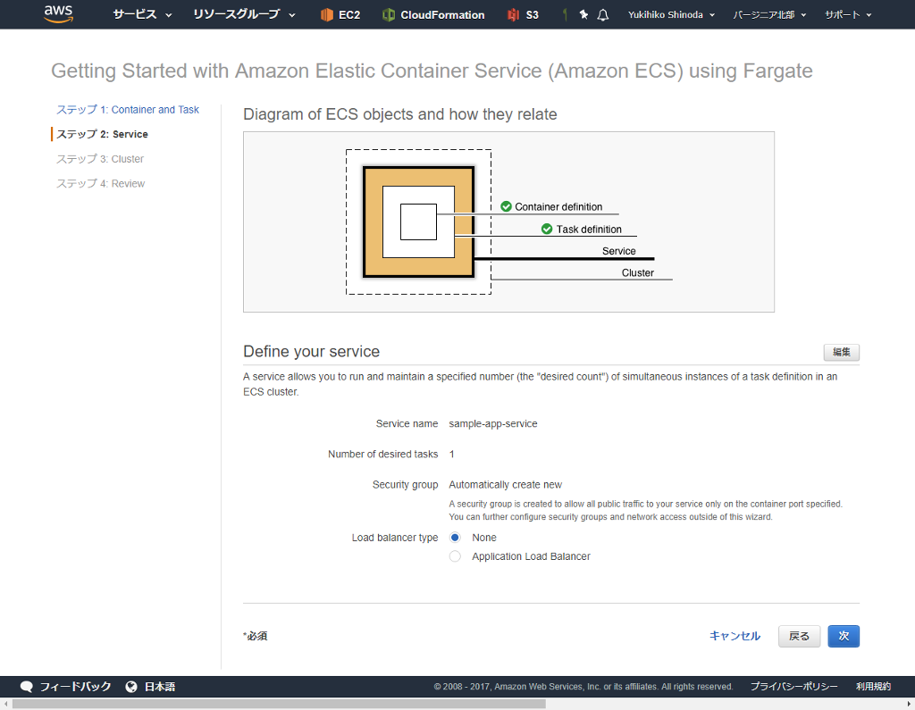Viewport: 915px width, 710px height.
Task: Open the notifications bell icon
Action: coord(603,14)
